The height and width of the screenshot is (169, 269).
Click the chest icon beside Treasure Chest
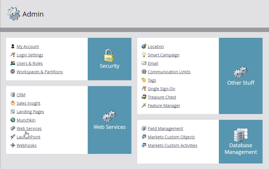click(144, 97)
